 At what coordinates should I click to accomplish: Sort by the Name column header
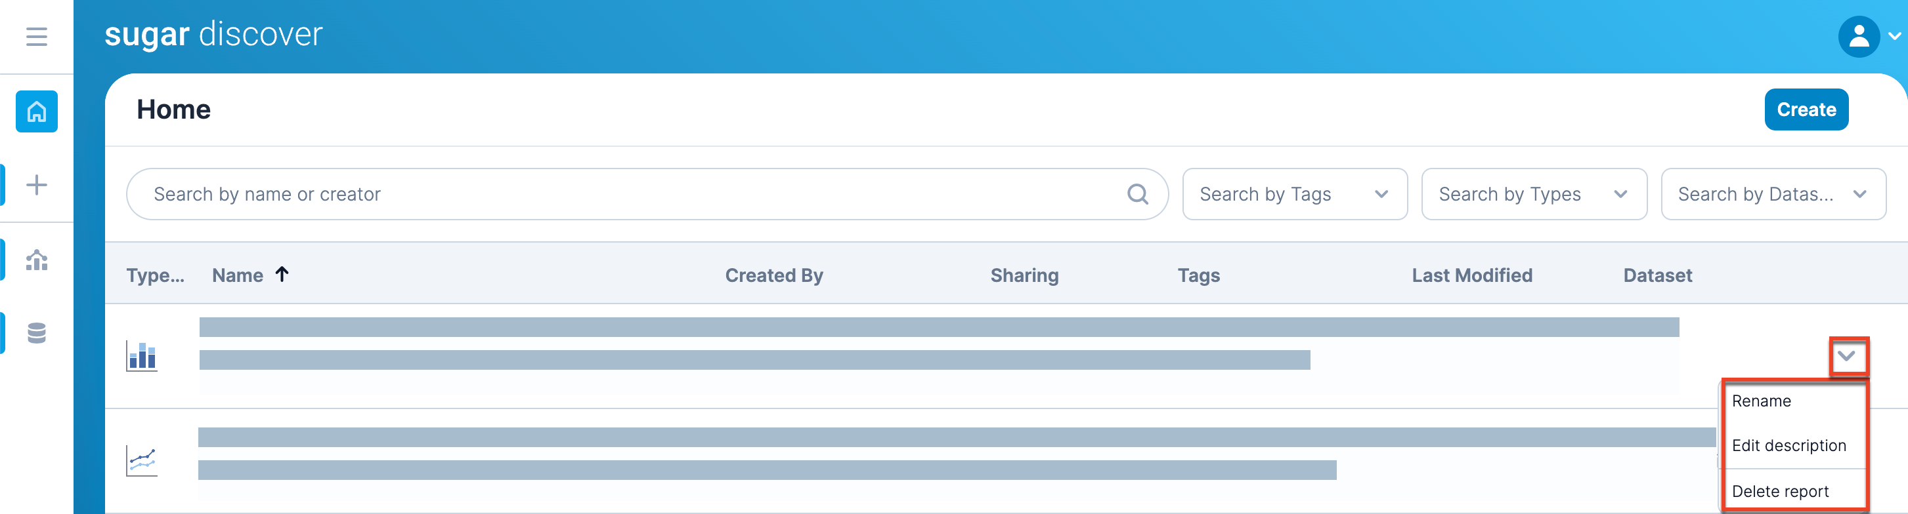tap(238, 276)
